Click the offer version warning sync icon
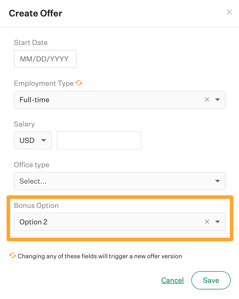The width and height of the screenshot is (239, 299). pyautogui.click(x=13, y=256)
